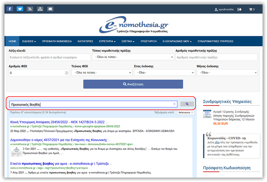Open the shopping cart icon

click(x=251, y=9)
